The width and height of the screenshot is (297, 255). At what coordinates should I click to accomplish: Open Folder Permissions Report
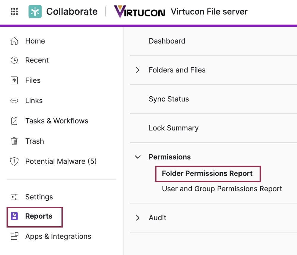(207, 174)
